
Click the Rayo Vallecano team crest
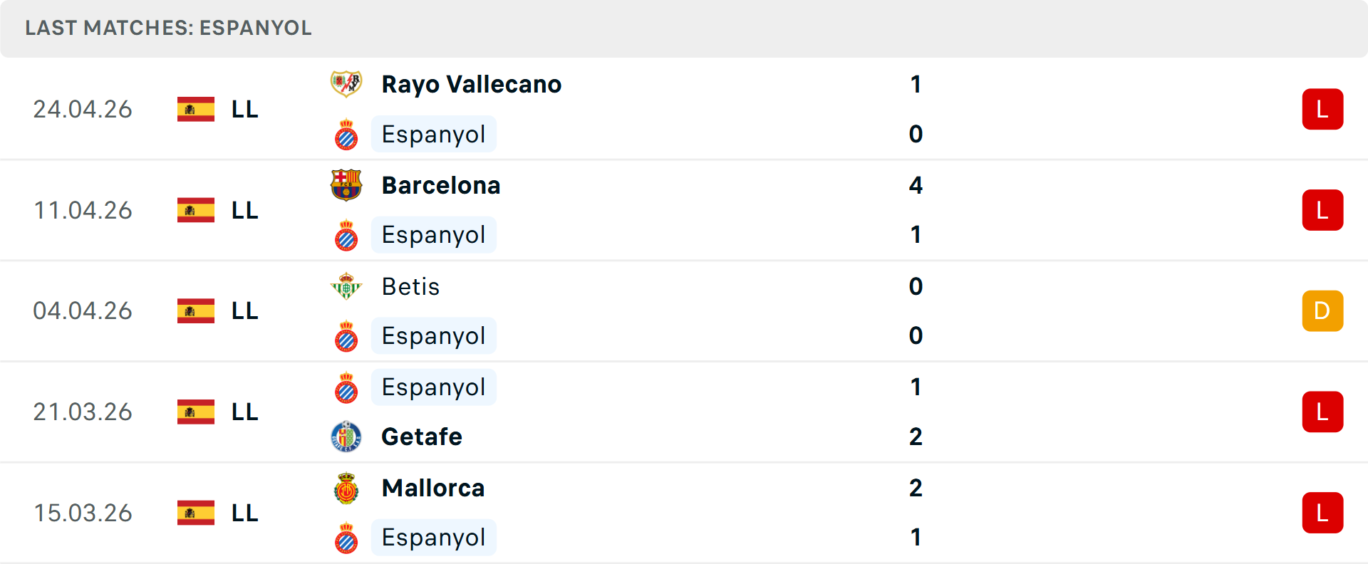[x=346, y=84]
